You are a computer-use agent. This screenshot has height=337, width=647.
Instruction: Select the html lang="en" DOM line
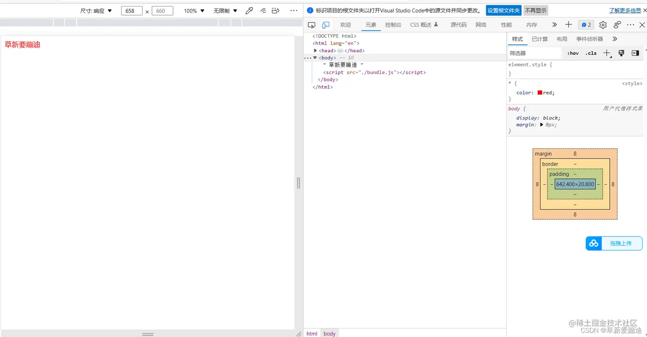[336, 43]
